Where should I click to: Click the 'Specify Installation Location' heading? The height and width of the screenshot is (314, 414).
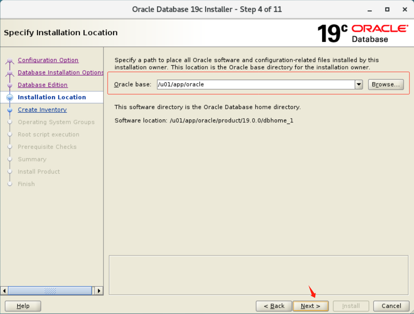(61, 33)
